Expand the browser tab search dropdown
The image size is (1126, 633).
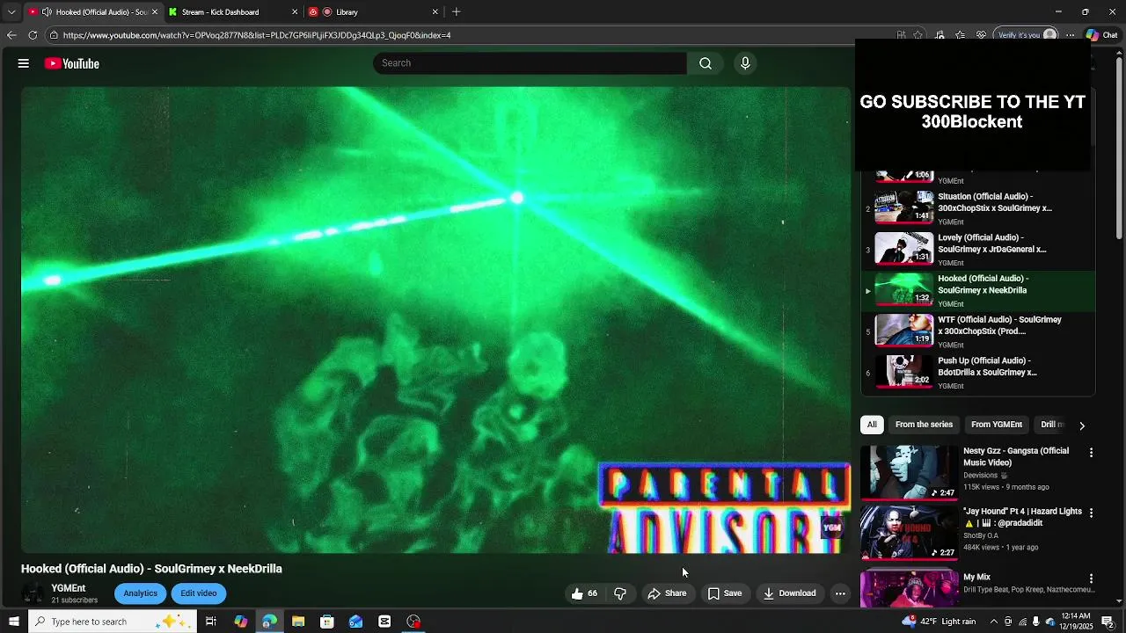11,12
